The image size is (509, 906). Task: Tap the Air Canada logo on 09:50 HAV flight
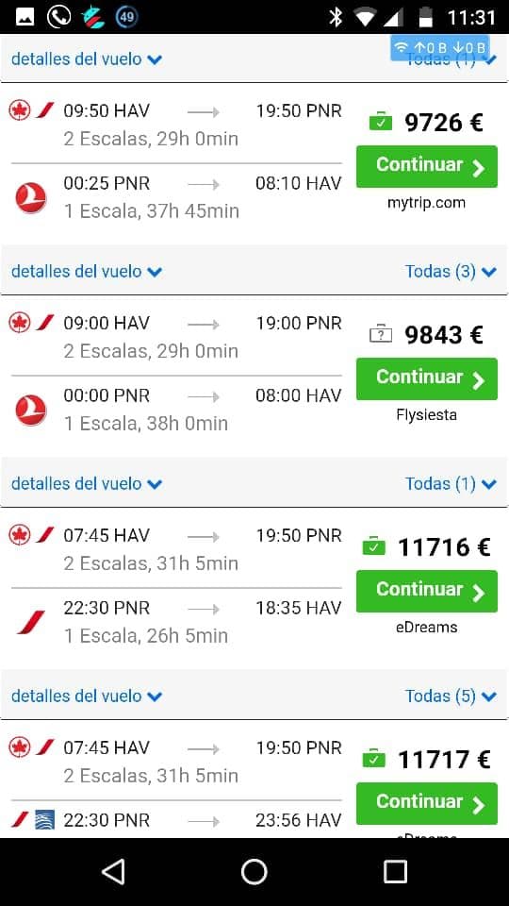pos(20,109)
